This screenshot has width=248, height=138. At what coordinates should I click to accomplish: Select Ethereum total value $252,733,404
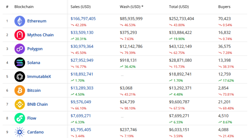(181, 19)
